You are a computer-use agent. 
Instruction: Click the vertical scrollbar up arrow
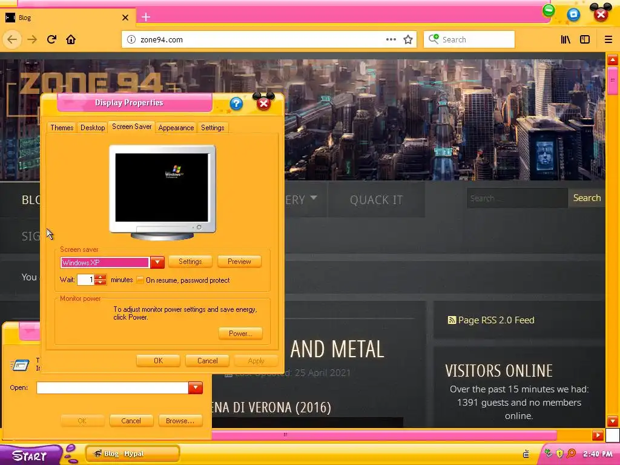pyautogui.click(x=613, y=60)
